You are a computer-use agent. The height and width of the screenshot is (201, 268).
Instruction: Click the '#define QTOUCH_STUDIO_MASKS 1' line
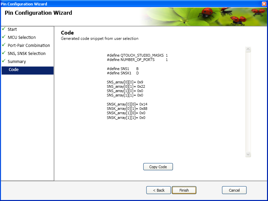137,55
